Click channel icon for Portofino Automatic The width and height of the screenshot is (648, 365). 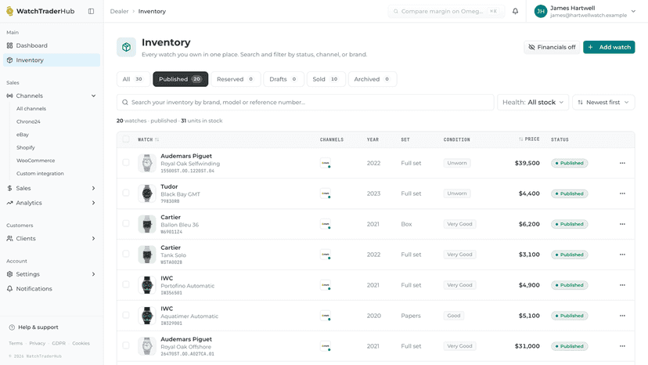tap(326, 285)
